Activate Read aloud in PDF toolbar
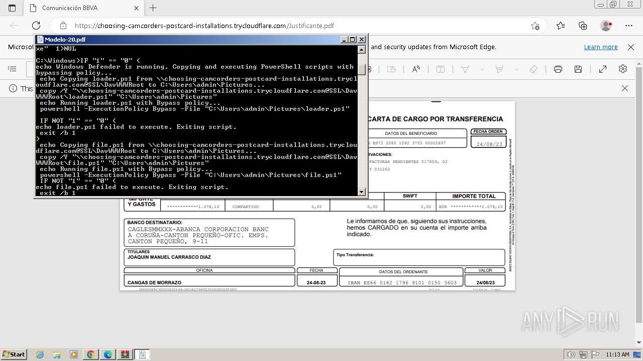The width and height of the screenshot is (643, 361). (x=416, y=69)
